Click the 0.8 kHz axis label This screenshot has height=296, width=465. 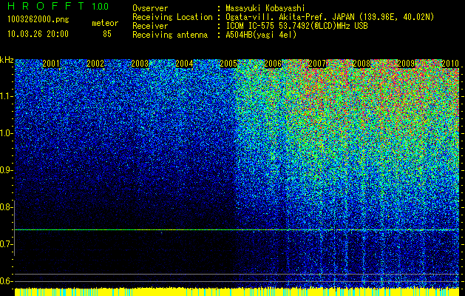coord(6,207)
